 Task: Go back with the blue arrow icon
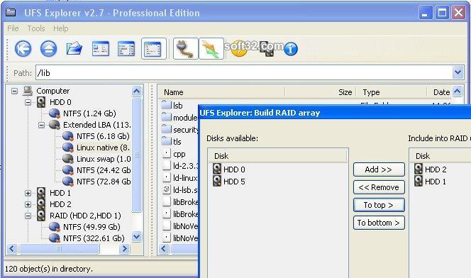click(x=23, y=49)
